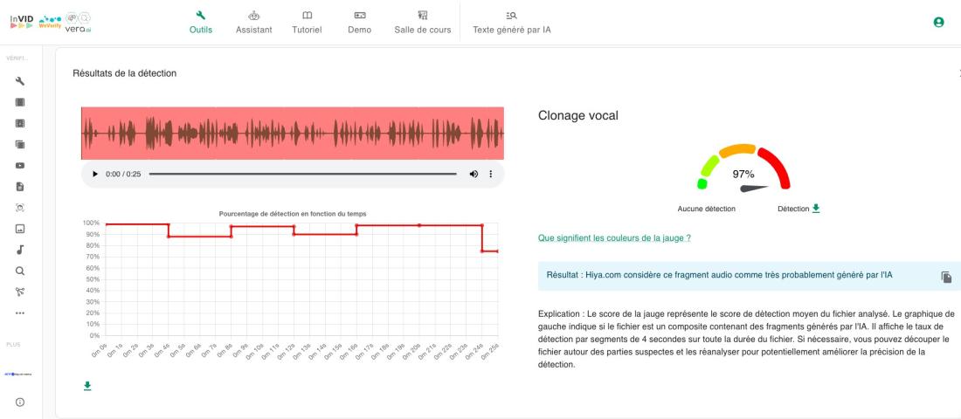Click the copy result icon in blue box
Viewport: 961px width, 419px height.
945,277
